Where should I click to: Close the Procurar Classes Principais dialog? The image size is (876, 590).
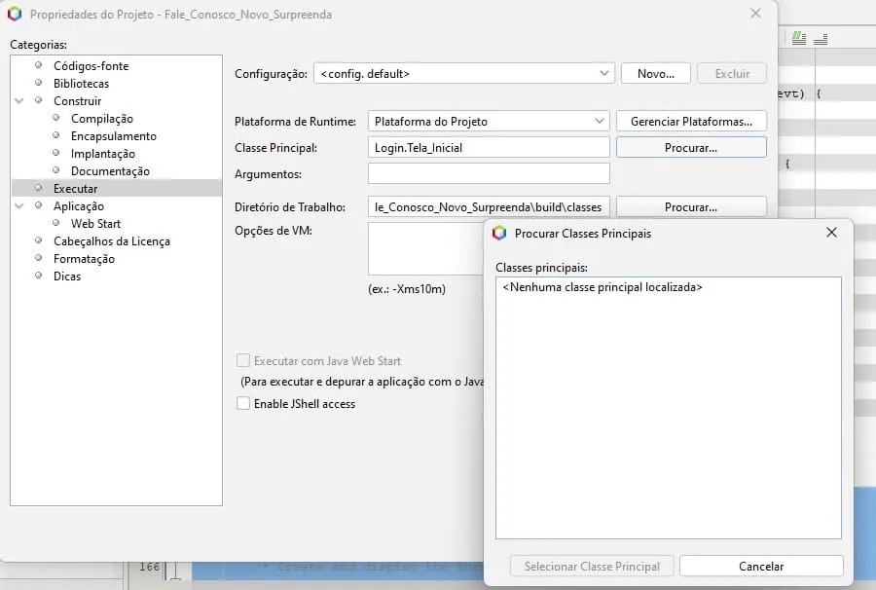tap(831, 233)
